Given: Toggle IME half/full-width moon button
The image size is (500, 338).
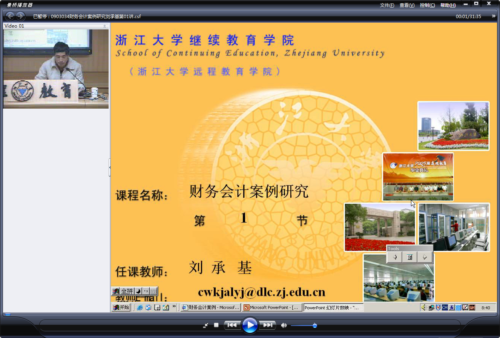Looking at the screenshot, I should click(x=138, y=291).
